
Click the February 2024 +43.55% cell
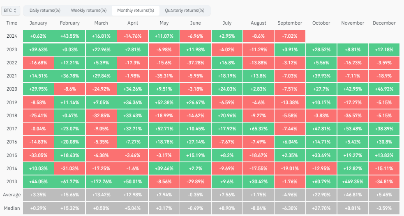(69, 36)
